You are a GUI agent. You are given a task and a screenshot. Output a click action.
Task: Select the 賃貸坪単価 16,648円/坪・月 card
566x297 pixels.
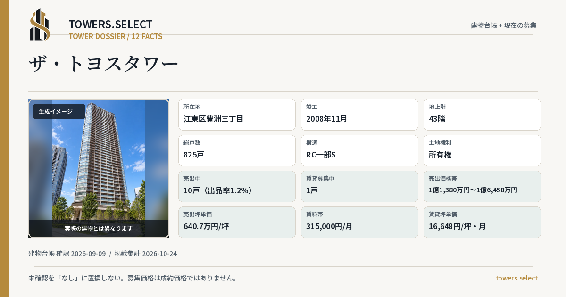[482, 222]
